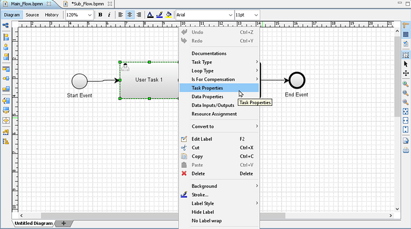Click the End Event circle

[297, 80]
